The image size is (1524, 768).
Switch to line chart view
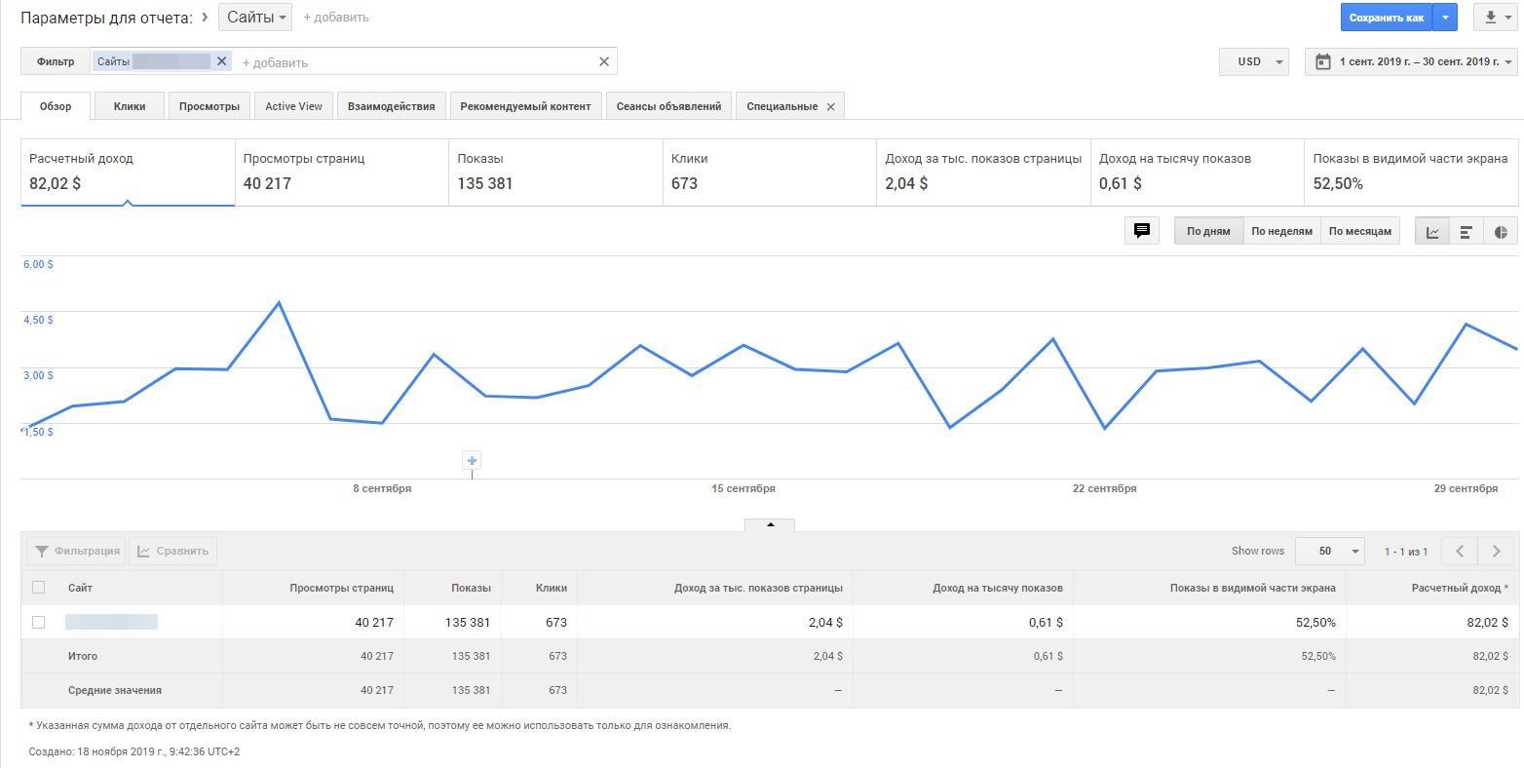[1432, 231]
